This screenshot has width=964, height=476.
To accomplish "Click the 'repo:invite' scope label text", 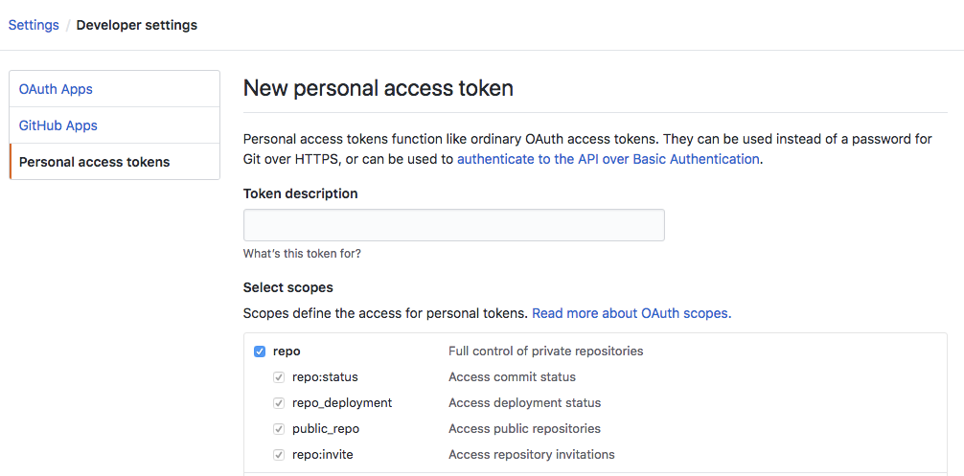I will coord(323,455).
